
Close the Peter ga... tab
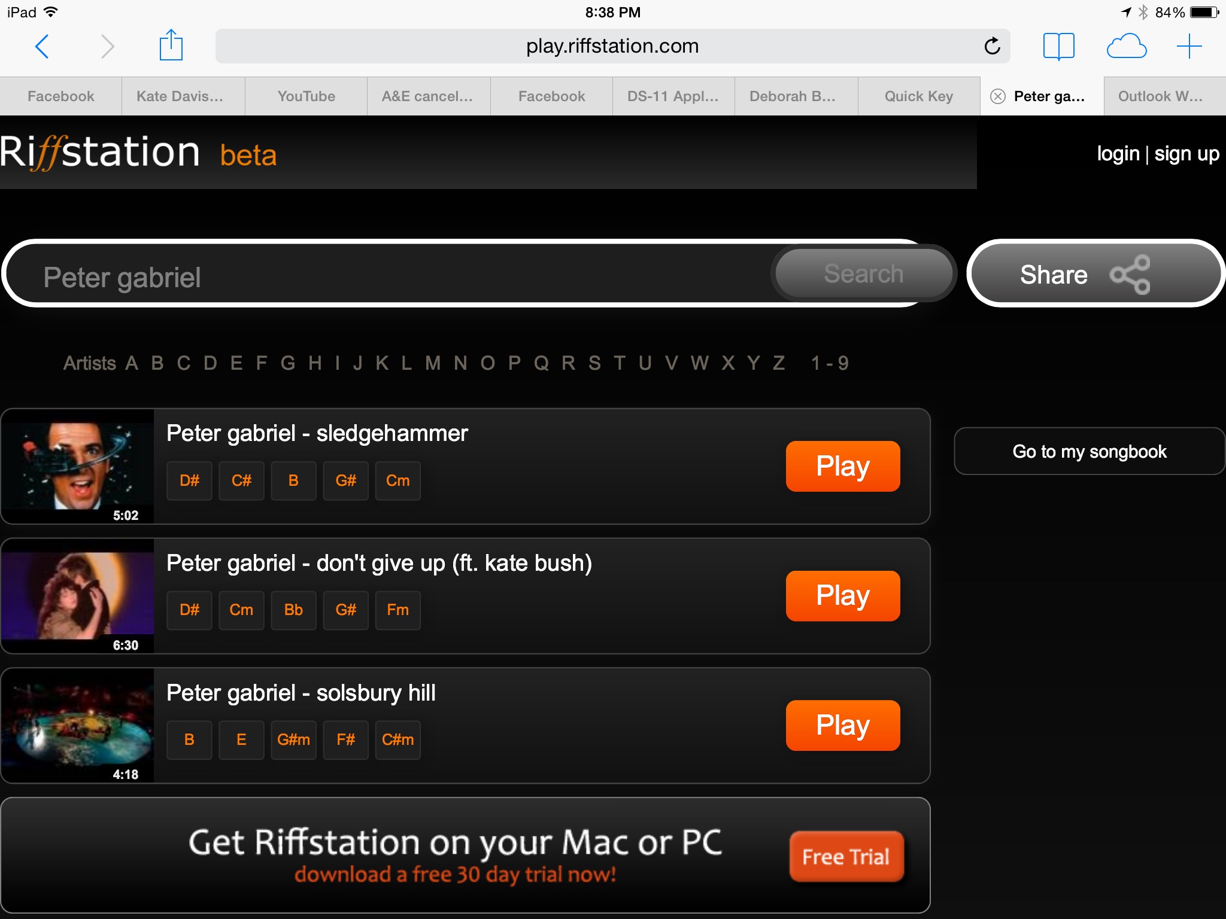click(997, 96)
